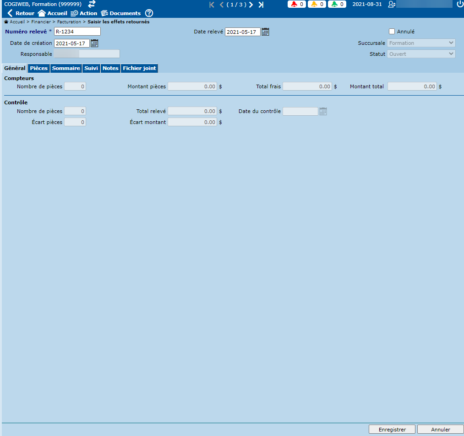This screenshot has height=436, width=464.
Task: Jump to last record arrow
Action: [x=261, y=5]
